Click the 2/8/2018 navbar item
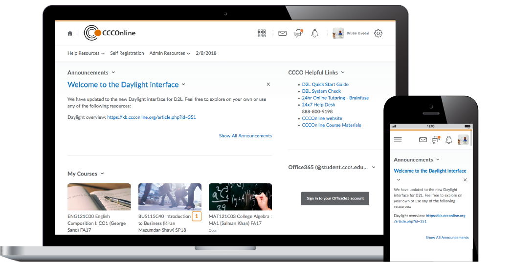Image resolution: width=512 pixels, height=262 pixels. (x=206, y=53)
